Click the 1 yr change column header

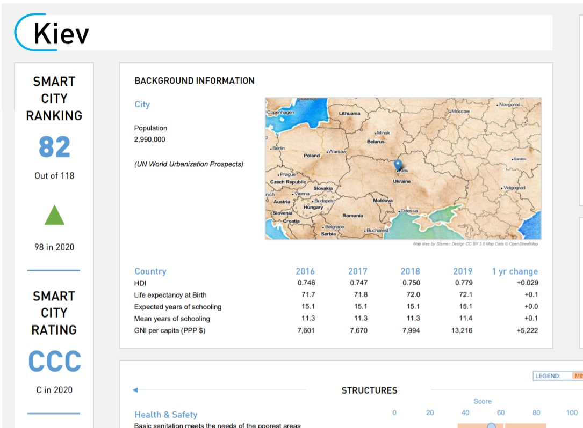[x=514, y=271]
